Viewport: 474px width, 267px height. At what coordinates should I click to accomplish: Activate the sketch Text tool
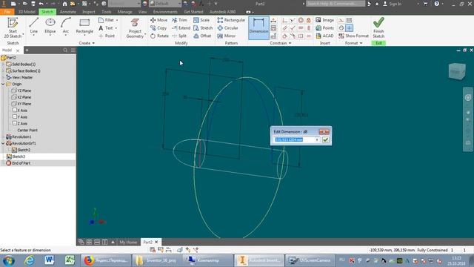point(106,28)
